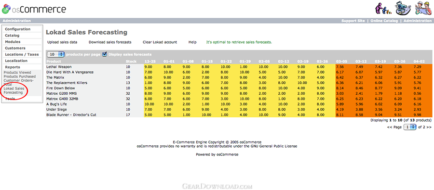434x190 pixels.
Task: Select Blade Runner - Director's Cut product
Action: [x=71, y=114]
